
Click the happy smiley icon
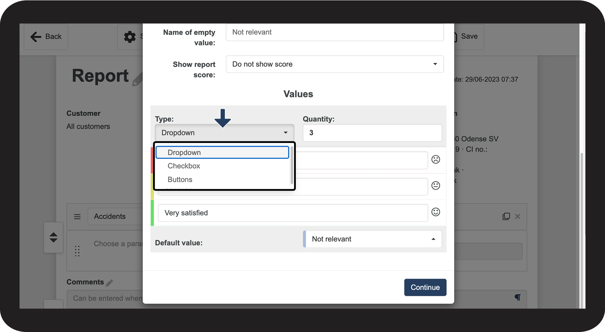(436, 212)
